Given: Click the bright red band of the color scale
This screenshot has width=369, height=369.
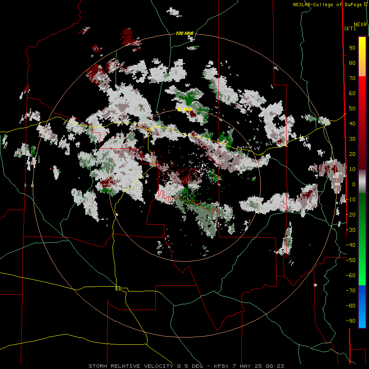Looking at the screenshot, I should click(x=362, y=89).
